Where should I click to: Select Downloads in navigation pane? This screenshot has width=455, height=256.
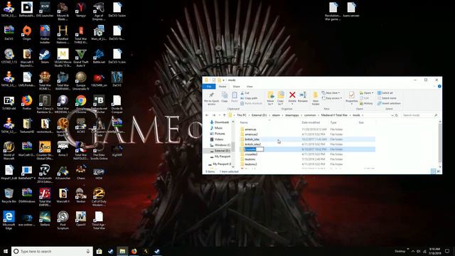pos(220,122)
